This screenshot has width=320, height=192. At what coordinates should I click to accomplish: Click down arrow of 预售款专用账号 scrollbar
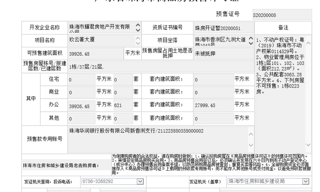(x=251, y=145)
